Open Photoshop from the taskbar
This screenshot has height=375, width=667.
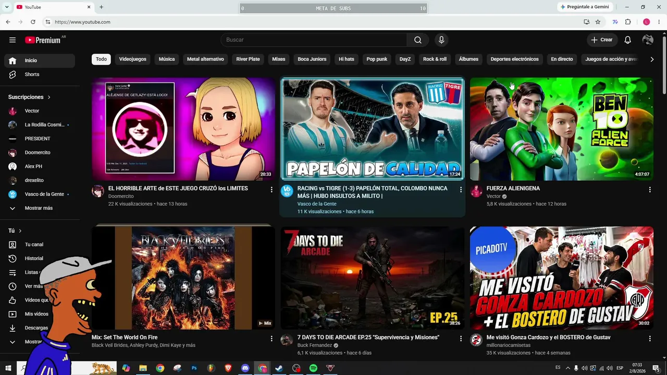pyautogui.click(x=194, y=368)
